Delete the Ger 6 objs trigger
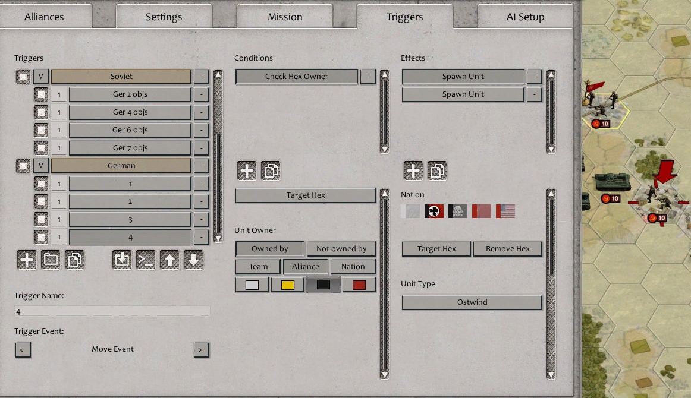Image resolution: width=691 pixels, height=398 pixels. tap(202, 130)
